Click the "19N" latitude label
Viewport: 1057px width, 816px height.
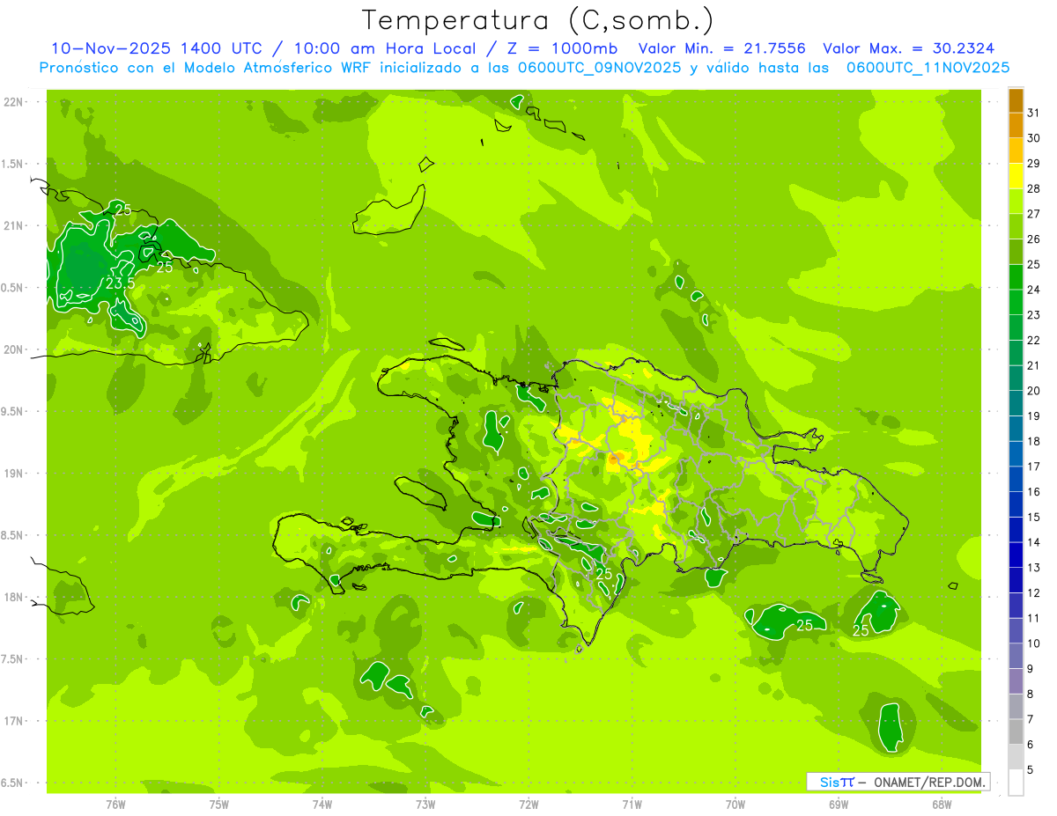coord(13,473)
